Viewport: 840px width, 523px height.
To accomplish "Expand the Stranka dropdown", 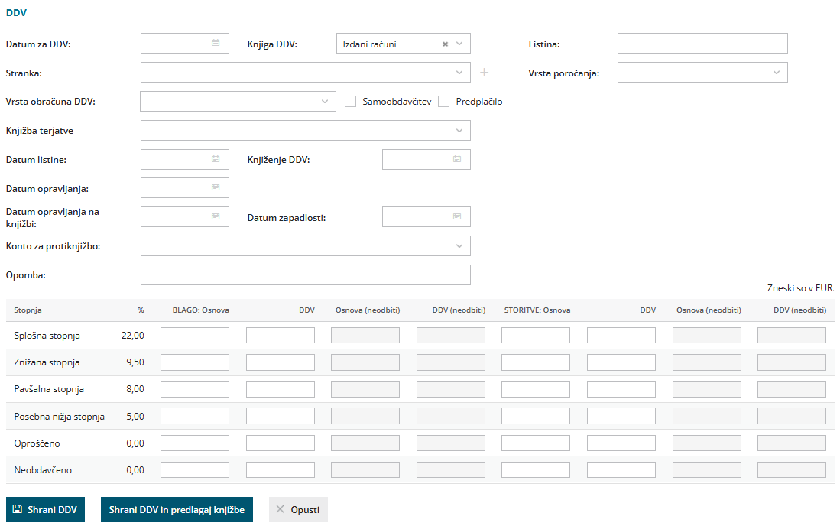I will coord(459,73).
